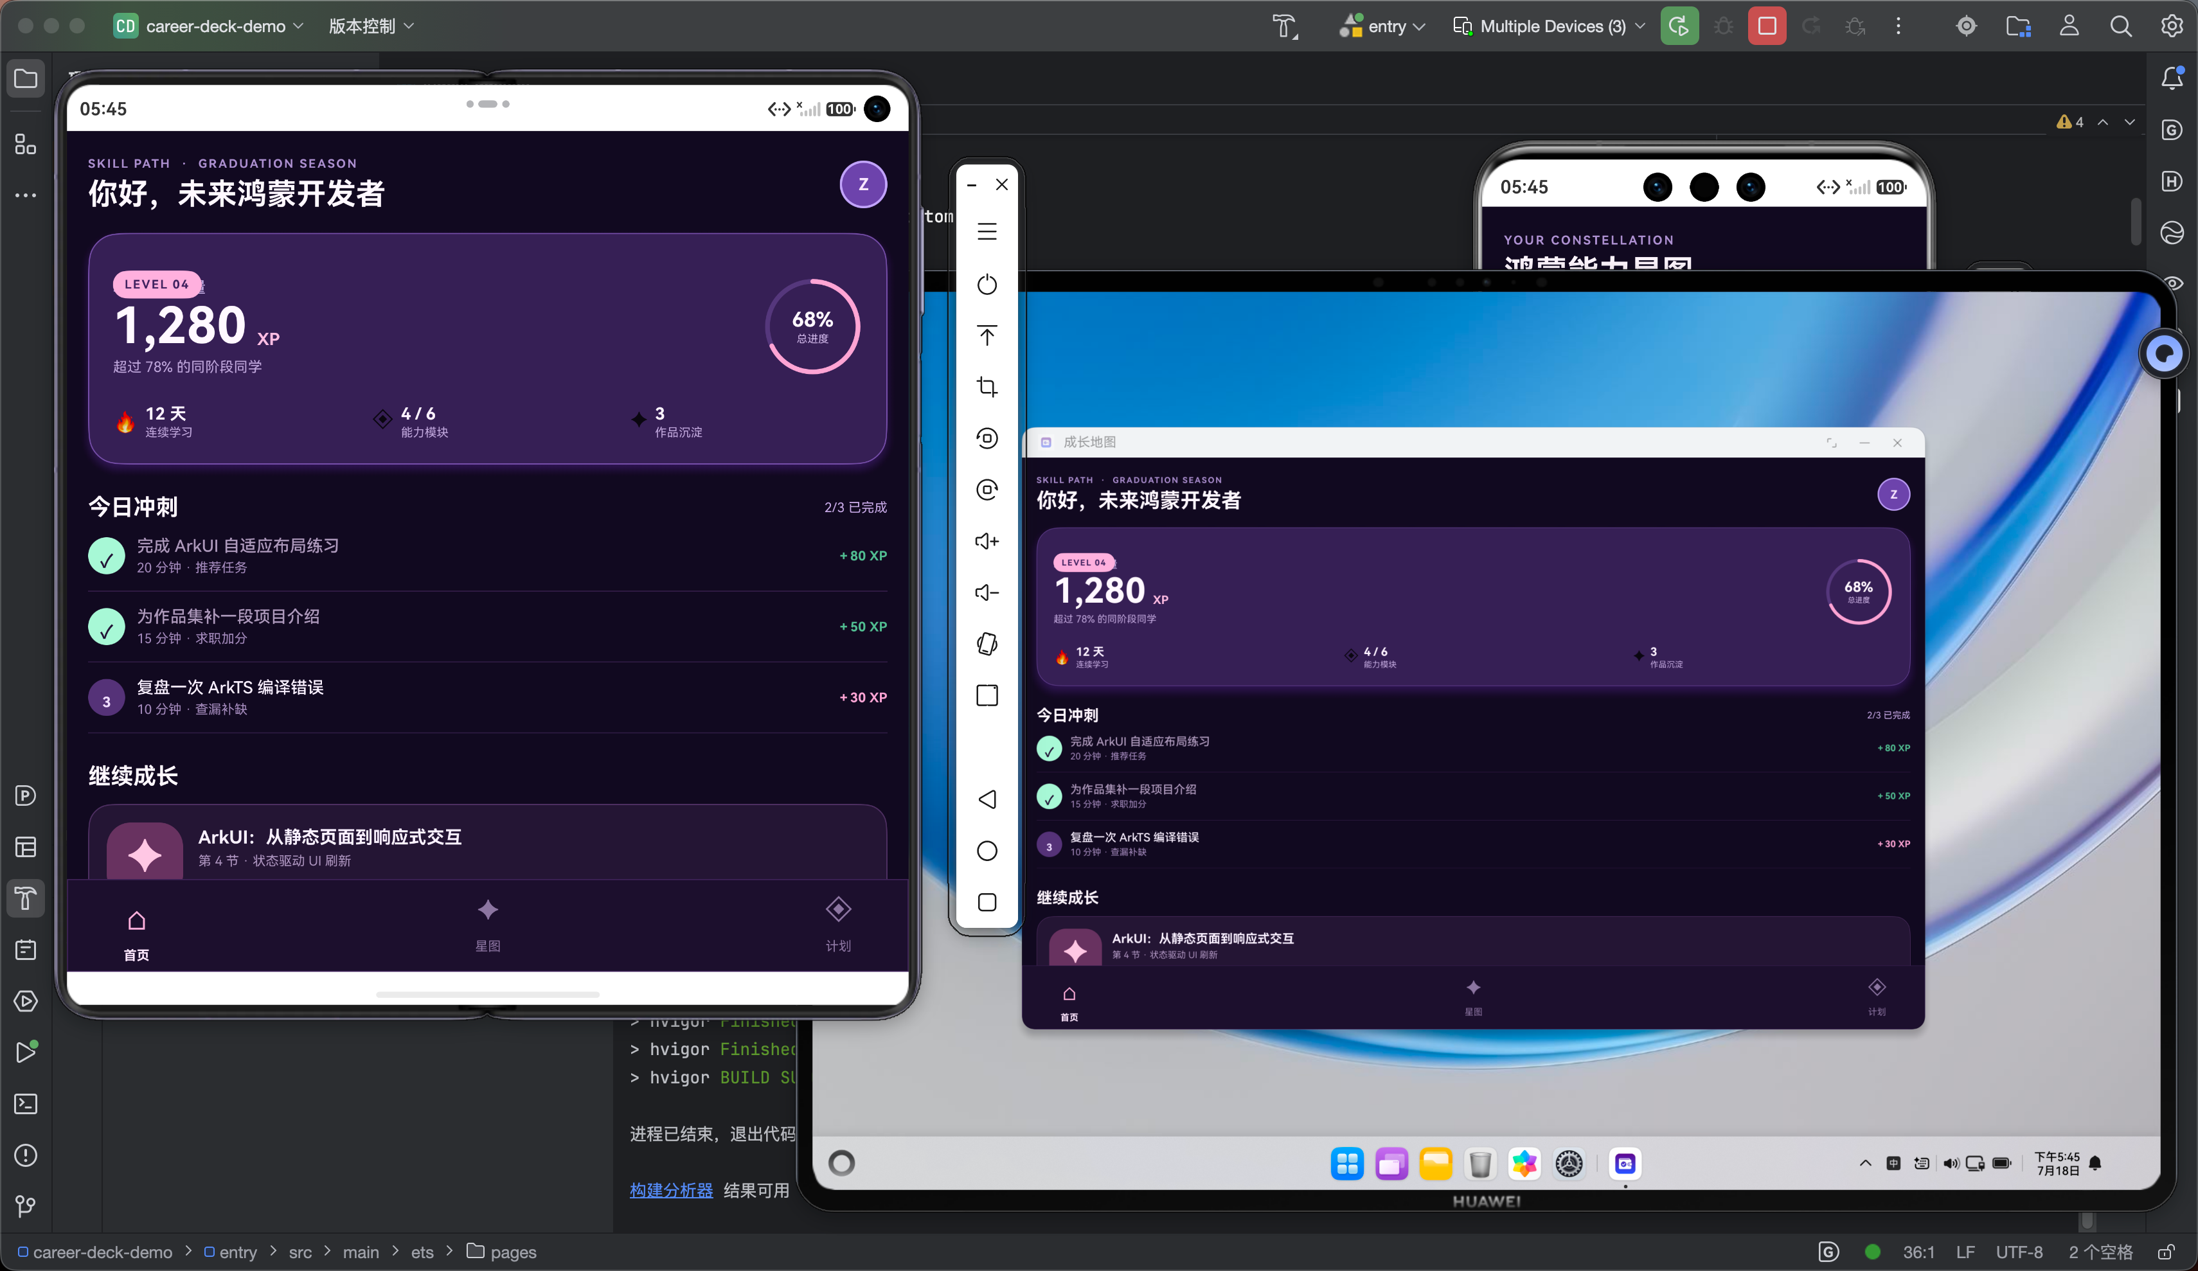Click more actions vertical dots in toolbar
Viewport: 2198px width, 1271px height.
pos(1898,26)
